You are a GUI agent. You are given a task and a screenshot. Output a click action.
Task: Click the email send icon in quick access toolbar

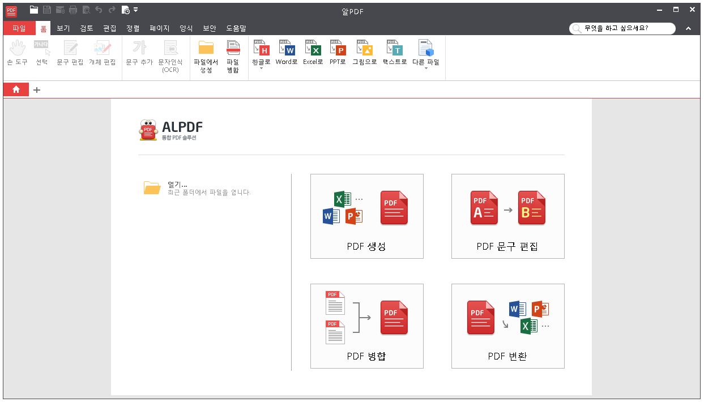60,10
